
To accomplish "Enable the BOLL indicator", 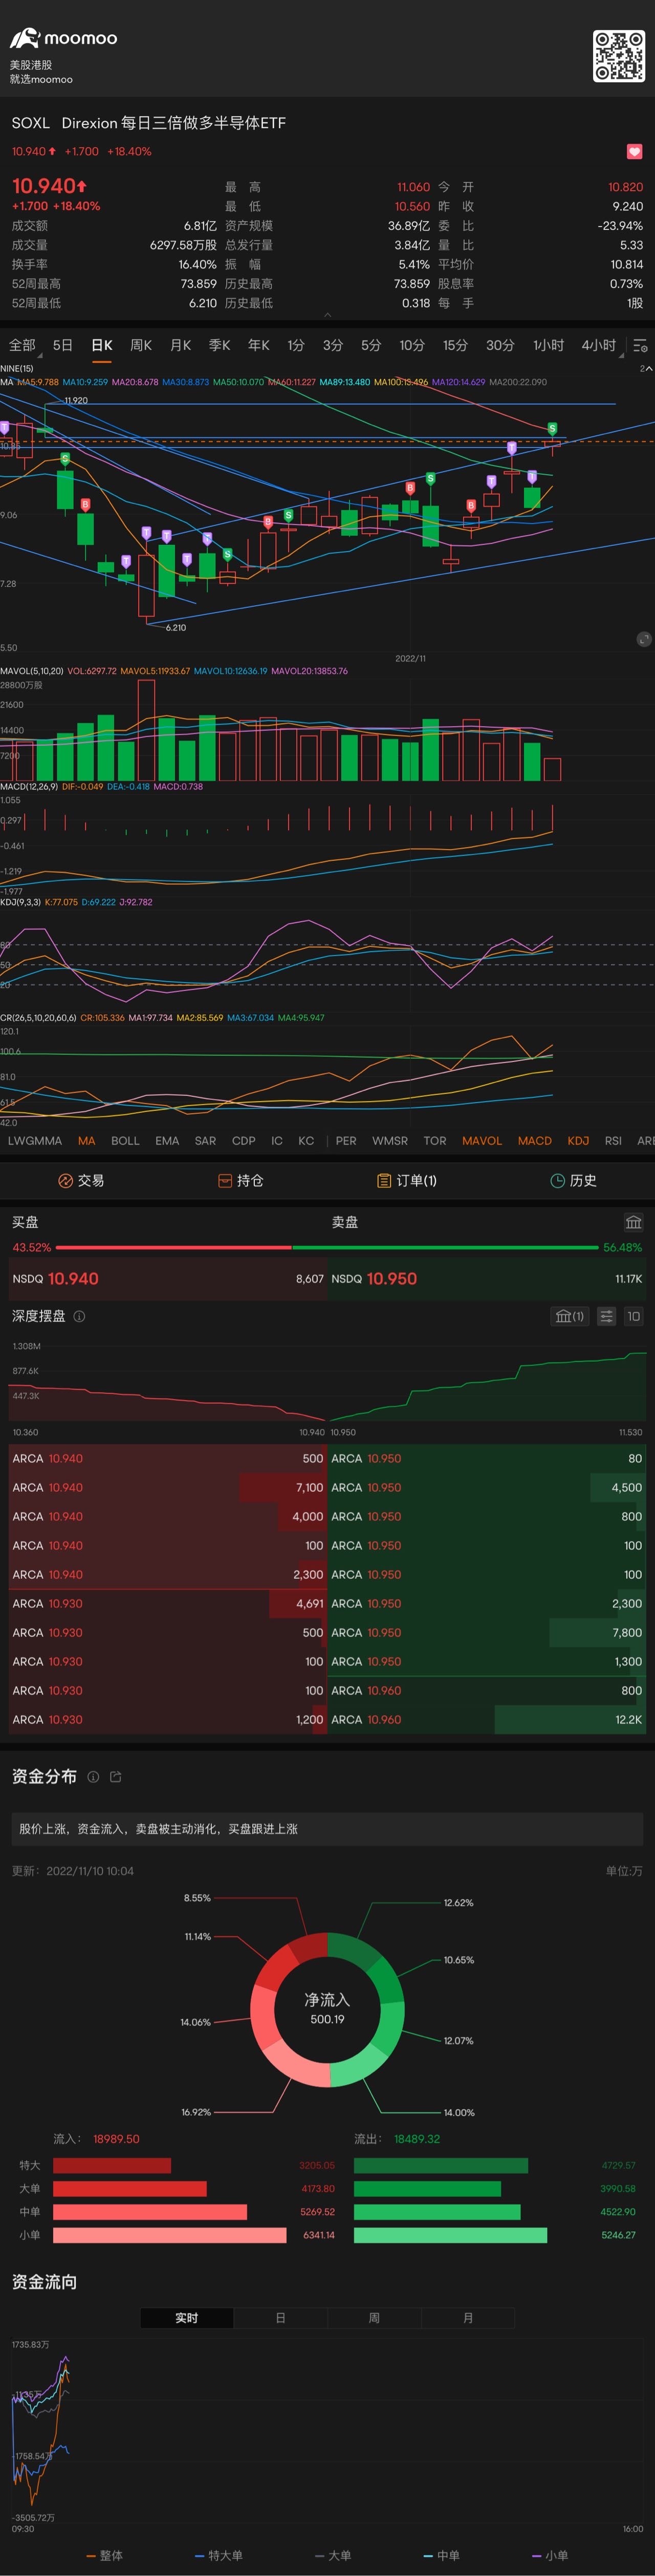I will tap(126, 1141).
